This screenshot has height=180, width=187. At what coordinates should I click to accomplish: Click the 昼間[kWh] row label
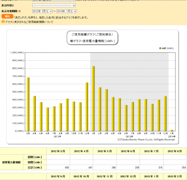tap(35, 157)
